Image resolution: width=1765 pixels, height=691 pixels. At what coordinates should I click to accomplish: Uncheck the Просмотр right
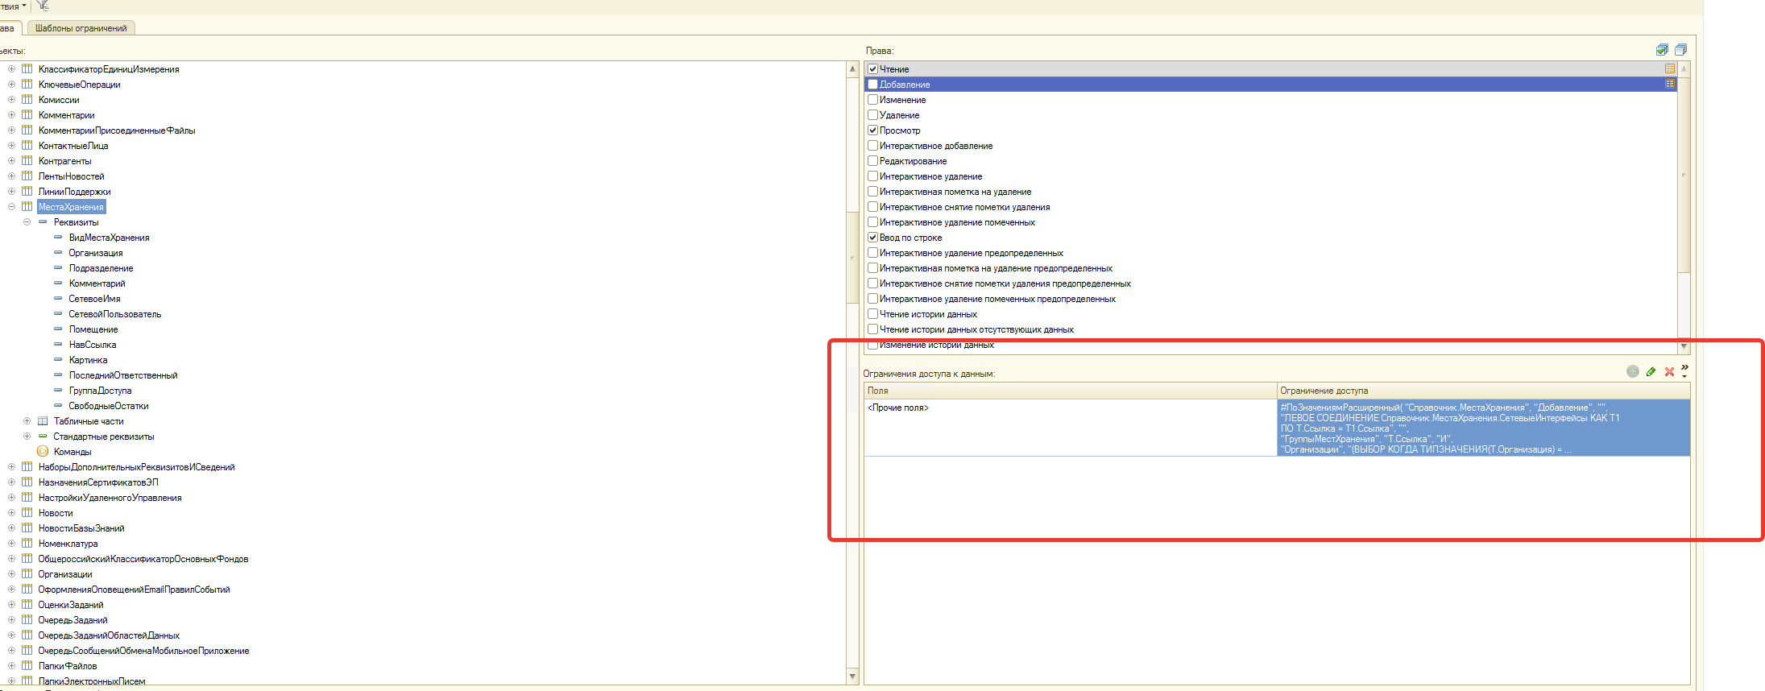(x=872, y=130)
